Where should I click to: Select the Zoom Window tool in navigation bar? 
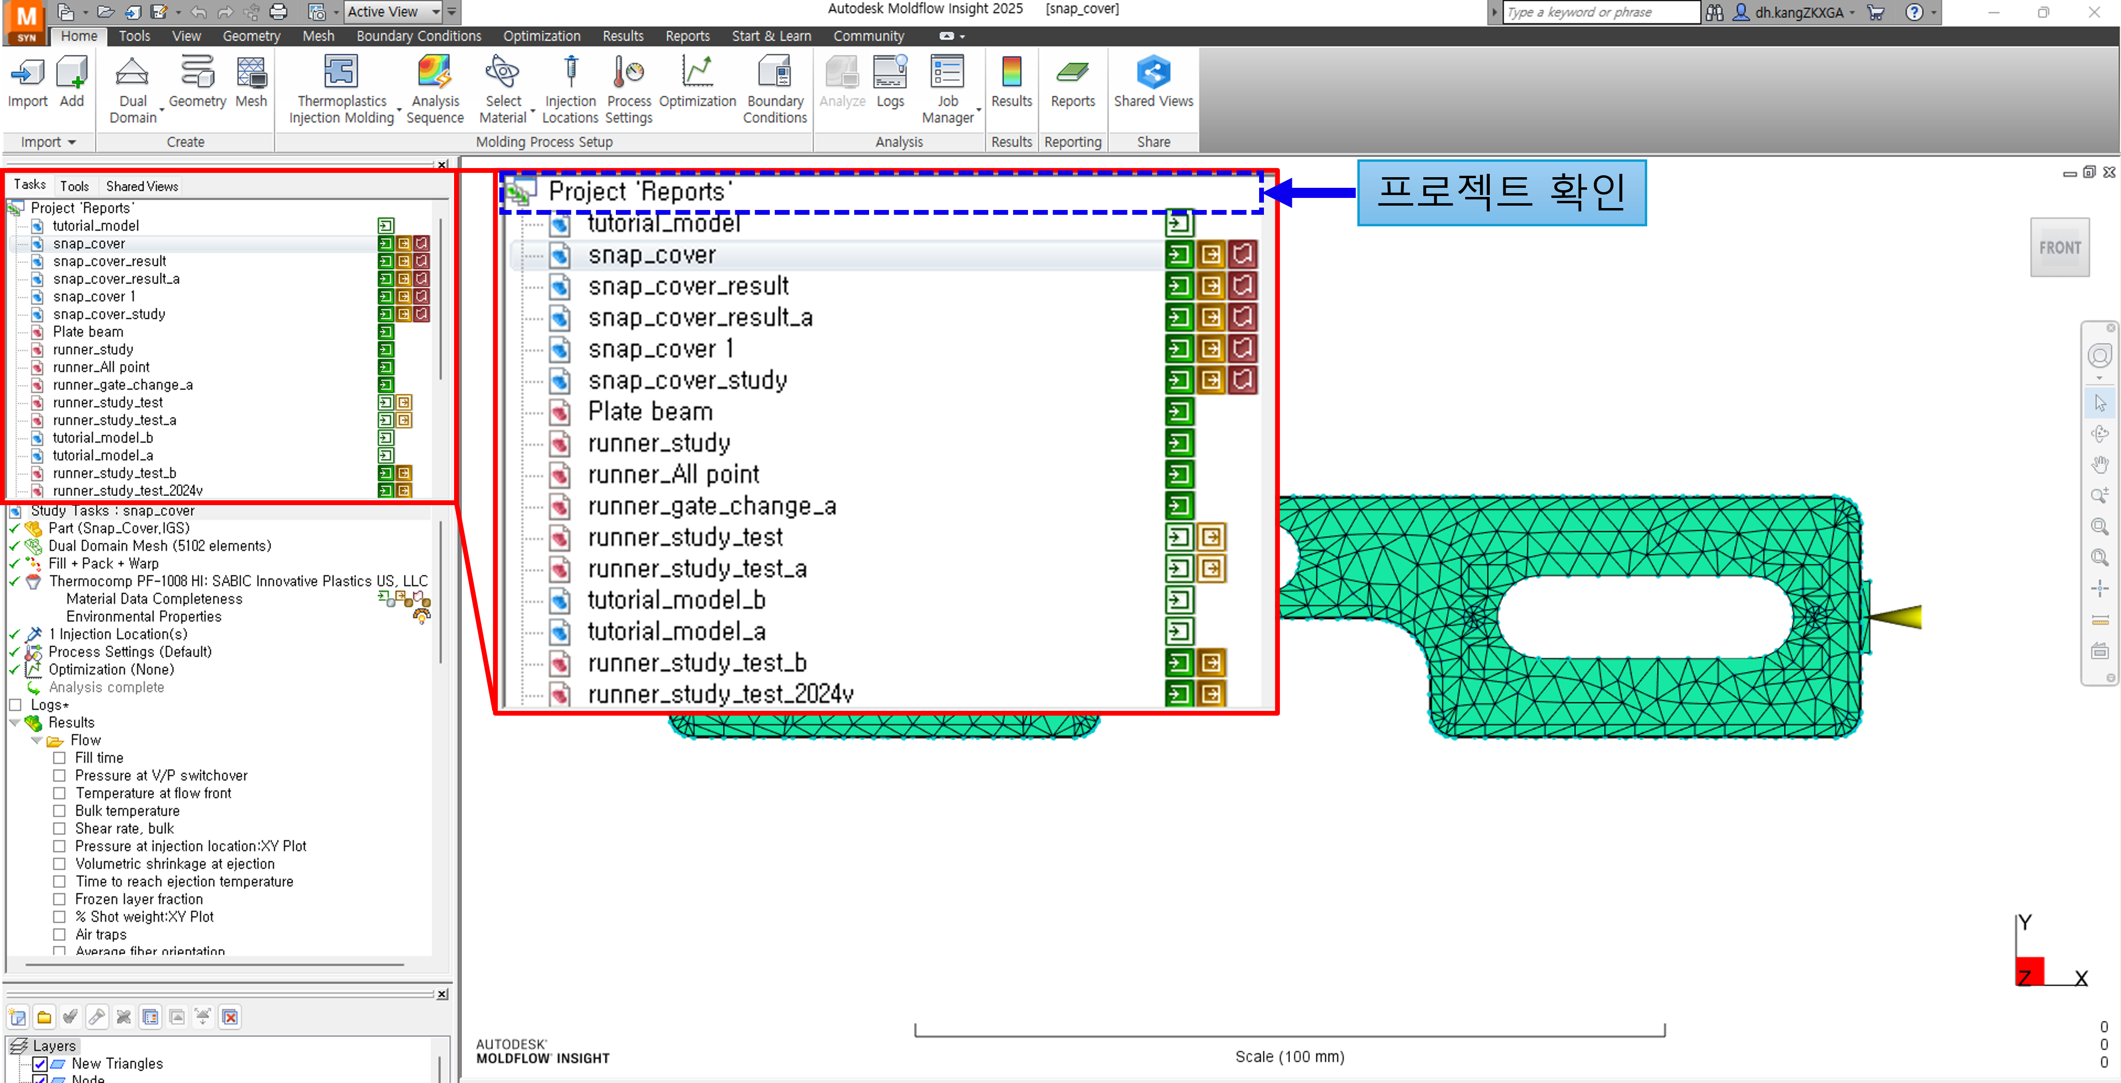click(x=2100, y=526)
